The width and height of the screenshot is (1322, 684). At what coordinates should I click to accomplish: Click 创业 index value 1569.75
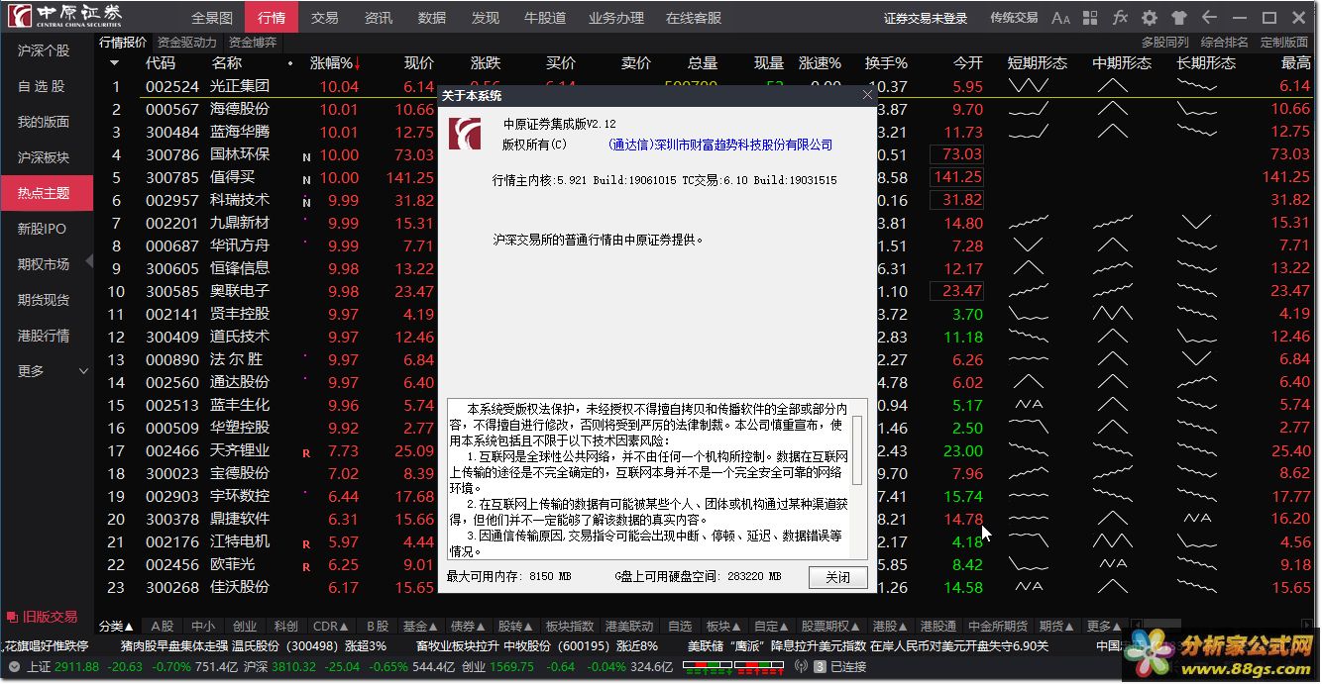(x=512, y=667)
